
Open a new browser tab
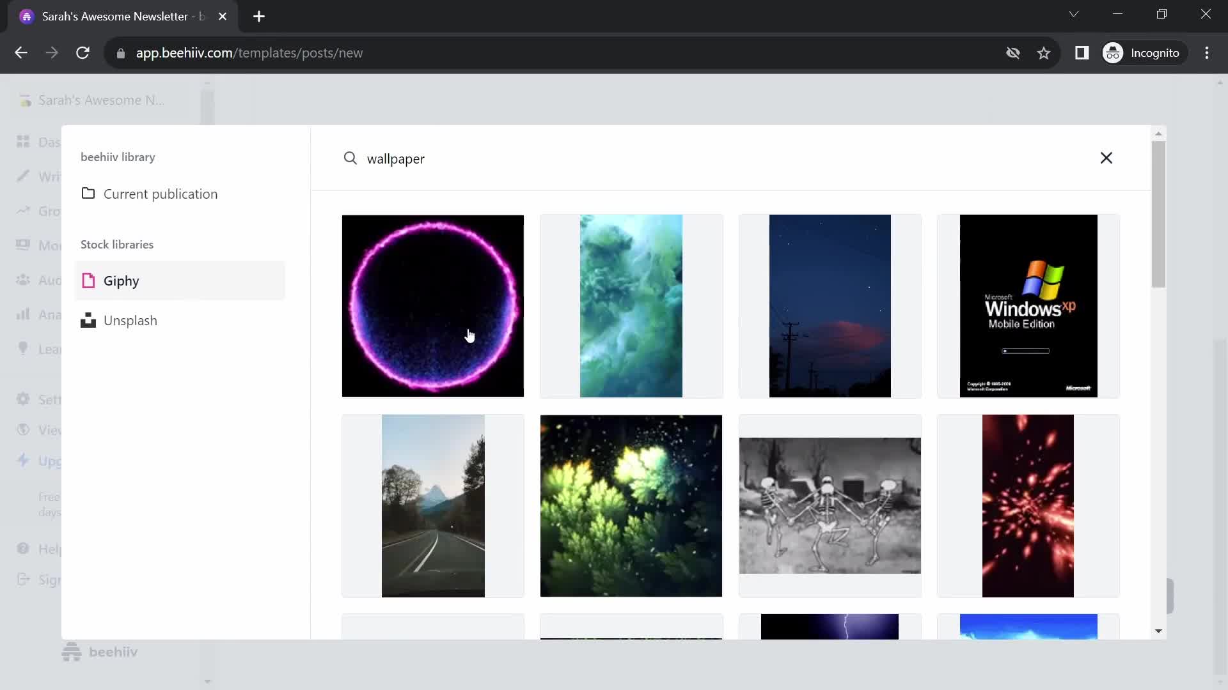(259, 17)
